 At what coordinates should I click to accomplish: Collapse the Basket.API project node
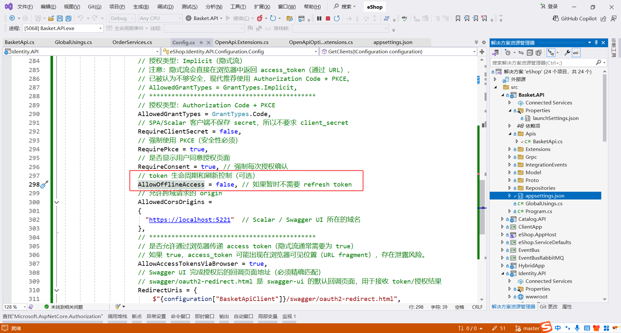[503, 95]
